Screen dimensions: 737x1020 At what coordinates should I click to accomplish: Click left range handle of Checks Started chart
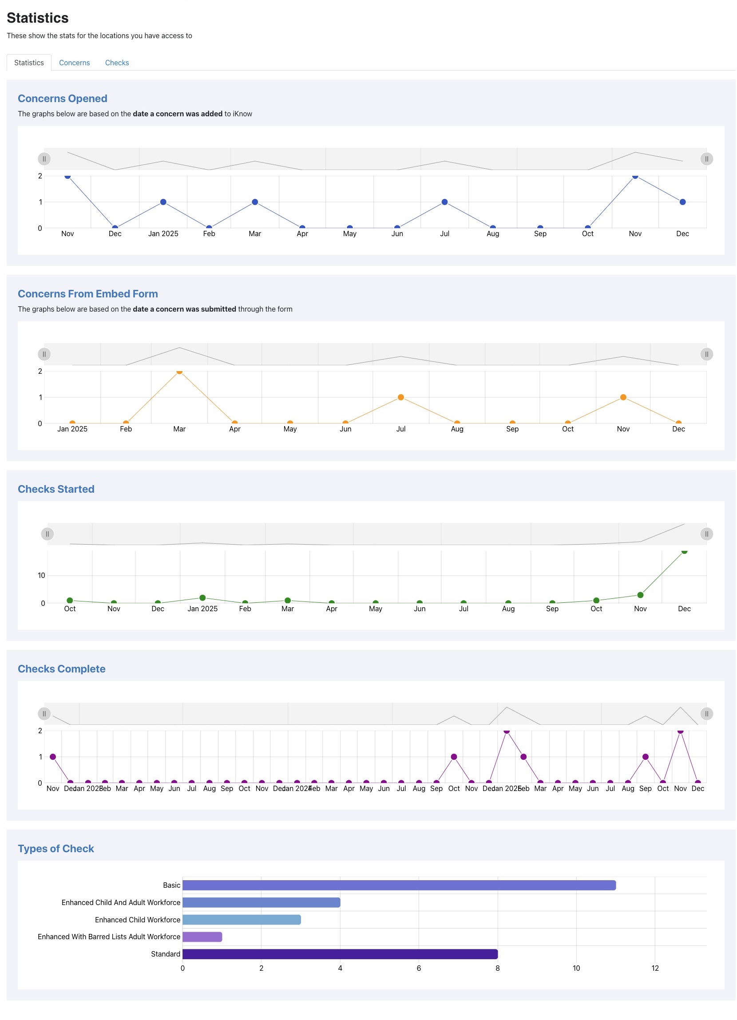click(47, 535)
